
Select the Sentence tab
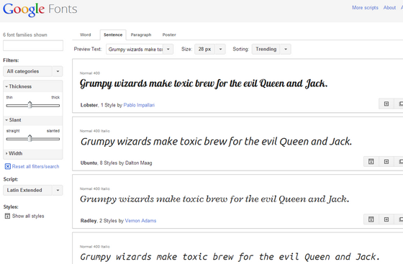pos(113,35)
